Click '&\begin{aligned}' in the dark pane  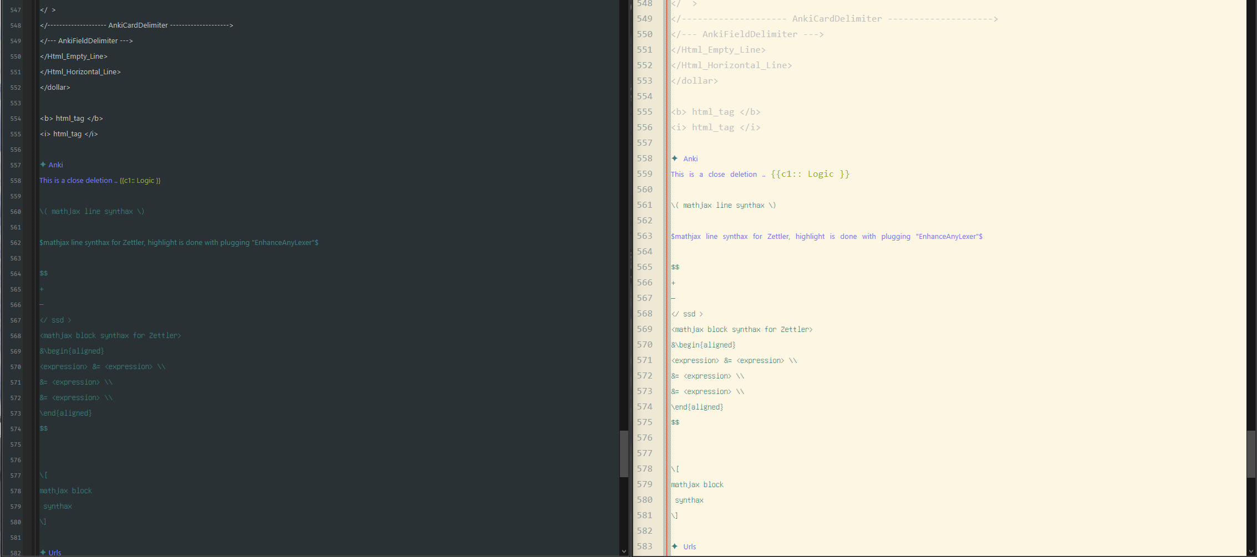click(x=72, y=351)
